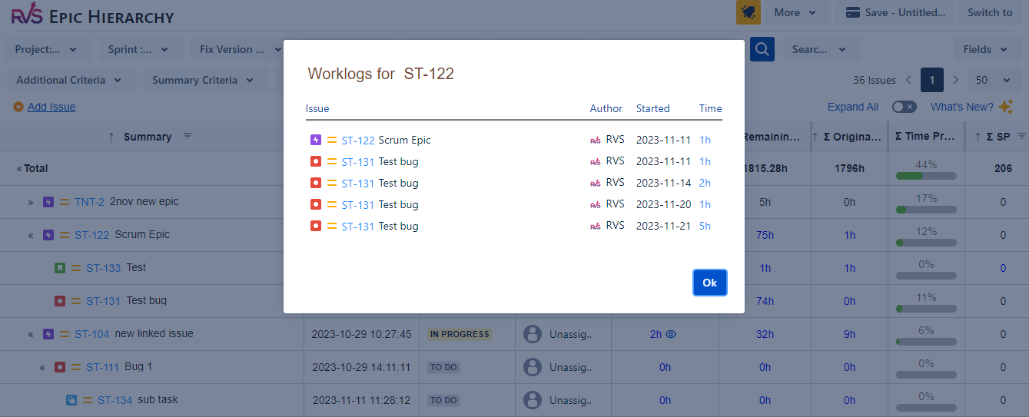Open the Additional Criteria dropdown

tap(69, 80)
